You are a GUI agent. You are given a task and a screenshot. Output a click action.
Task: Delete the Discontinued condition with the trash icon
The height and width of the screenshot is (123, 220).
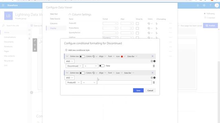[154, 66]
